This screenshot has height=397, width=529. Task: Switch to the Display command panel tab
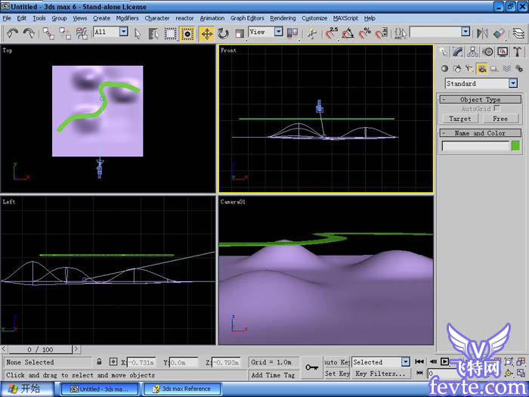click(x=503, y=51)
